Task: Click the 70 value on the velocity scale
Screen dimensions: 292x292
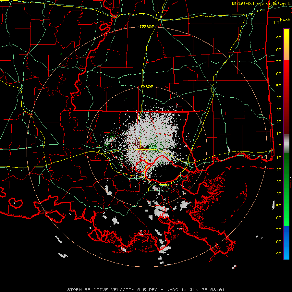Action: click(x=279, y=62)
